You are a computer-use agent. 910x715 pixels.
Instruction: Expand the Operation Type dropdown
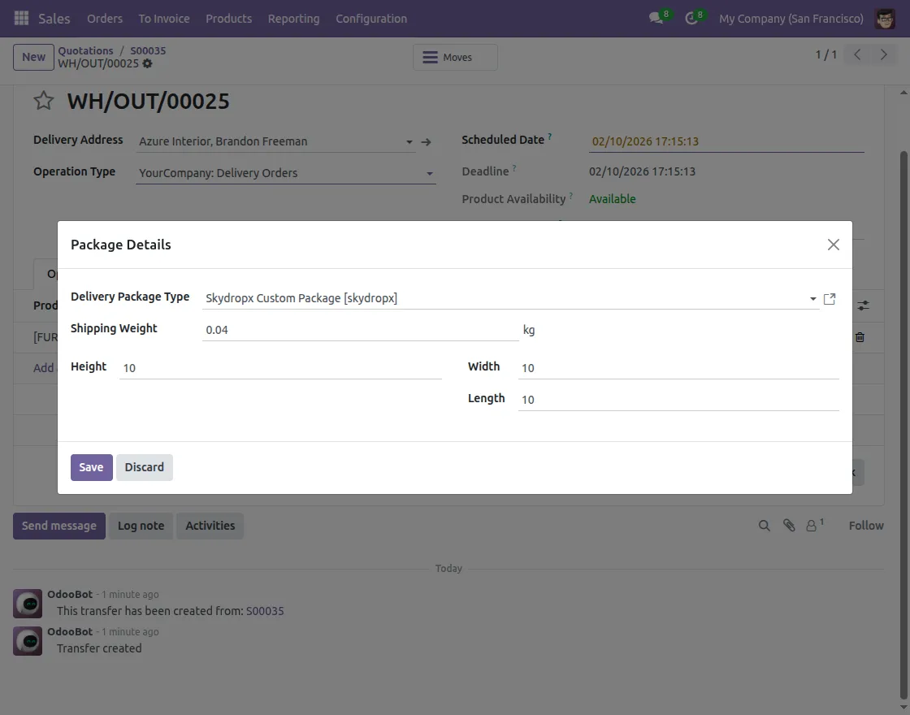429,174
